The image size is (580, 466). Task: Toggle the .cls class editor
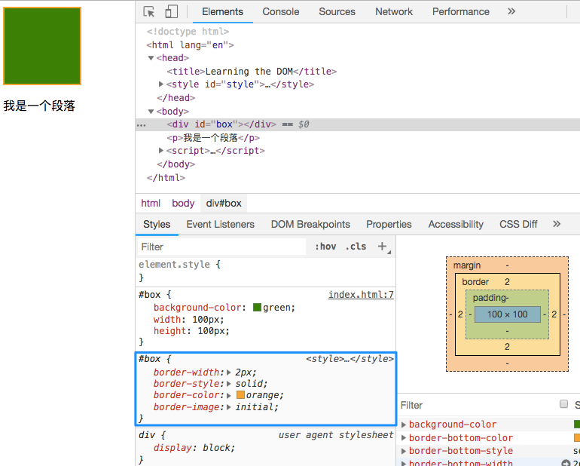click(356, 247)
